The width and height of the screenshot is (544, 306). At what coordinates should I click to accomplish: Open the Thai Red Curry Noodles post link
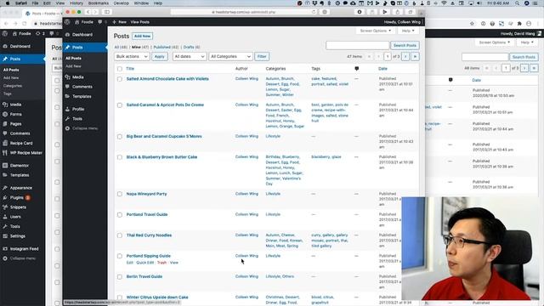pyautogui.click(x=149, y=235)
